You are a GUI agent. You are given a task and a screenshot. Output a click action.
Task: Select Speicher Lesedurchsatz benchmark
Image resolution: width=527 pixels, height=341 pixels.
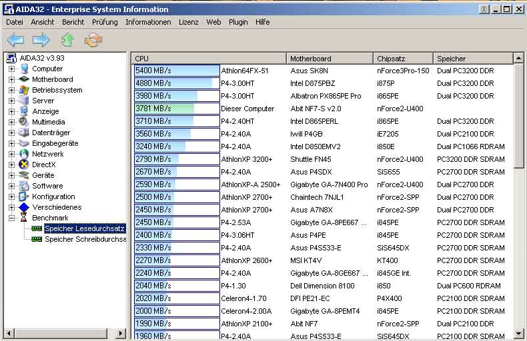(85, 228)
